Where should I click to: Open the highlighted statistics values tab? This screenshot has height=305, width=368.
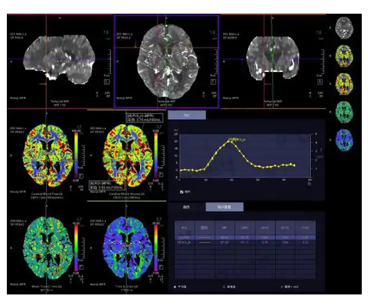tap(224, 207)
